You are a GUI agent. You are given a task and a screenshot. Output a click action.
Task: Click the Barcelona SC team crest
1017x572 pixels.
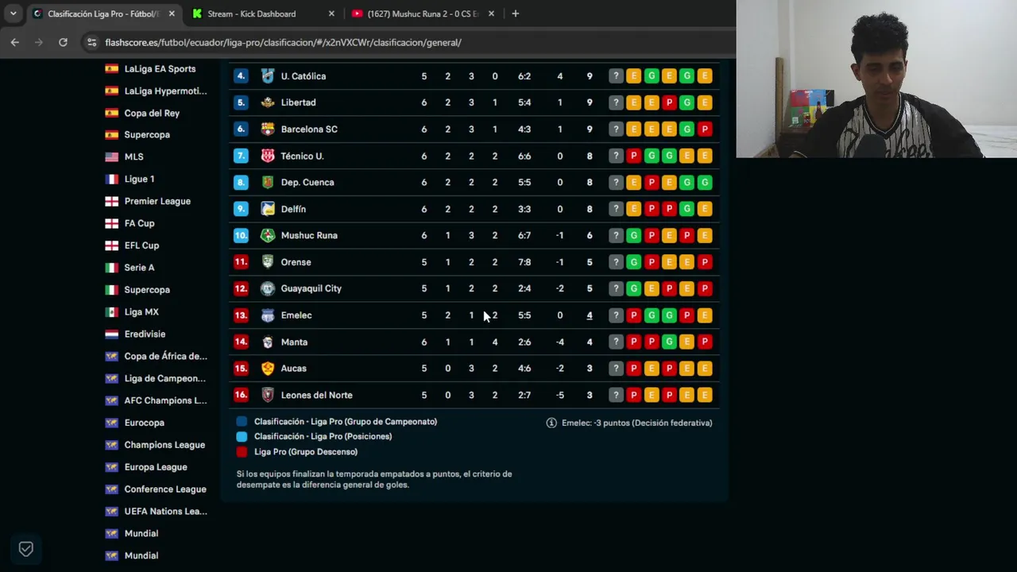[x=268, y=129]
